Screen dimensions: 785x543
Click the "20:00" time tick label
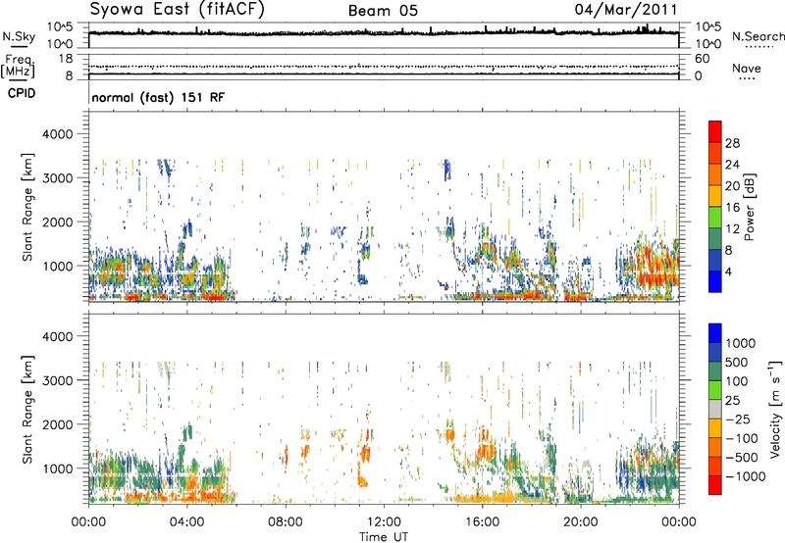coord(580,522)
